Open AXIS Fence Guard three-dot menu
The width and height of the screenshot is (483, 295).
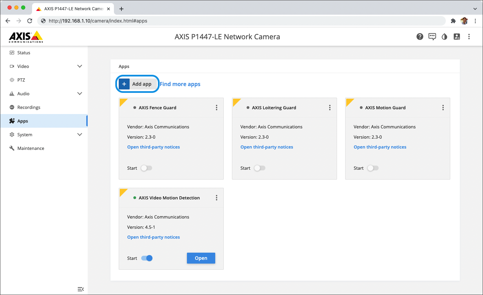tap(217, 108)
